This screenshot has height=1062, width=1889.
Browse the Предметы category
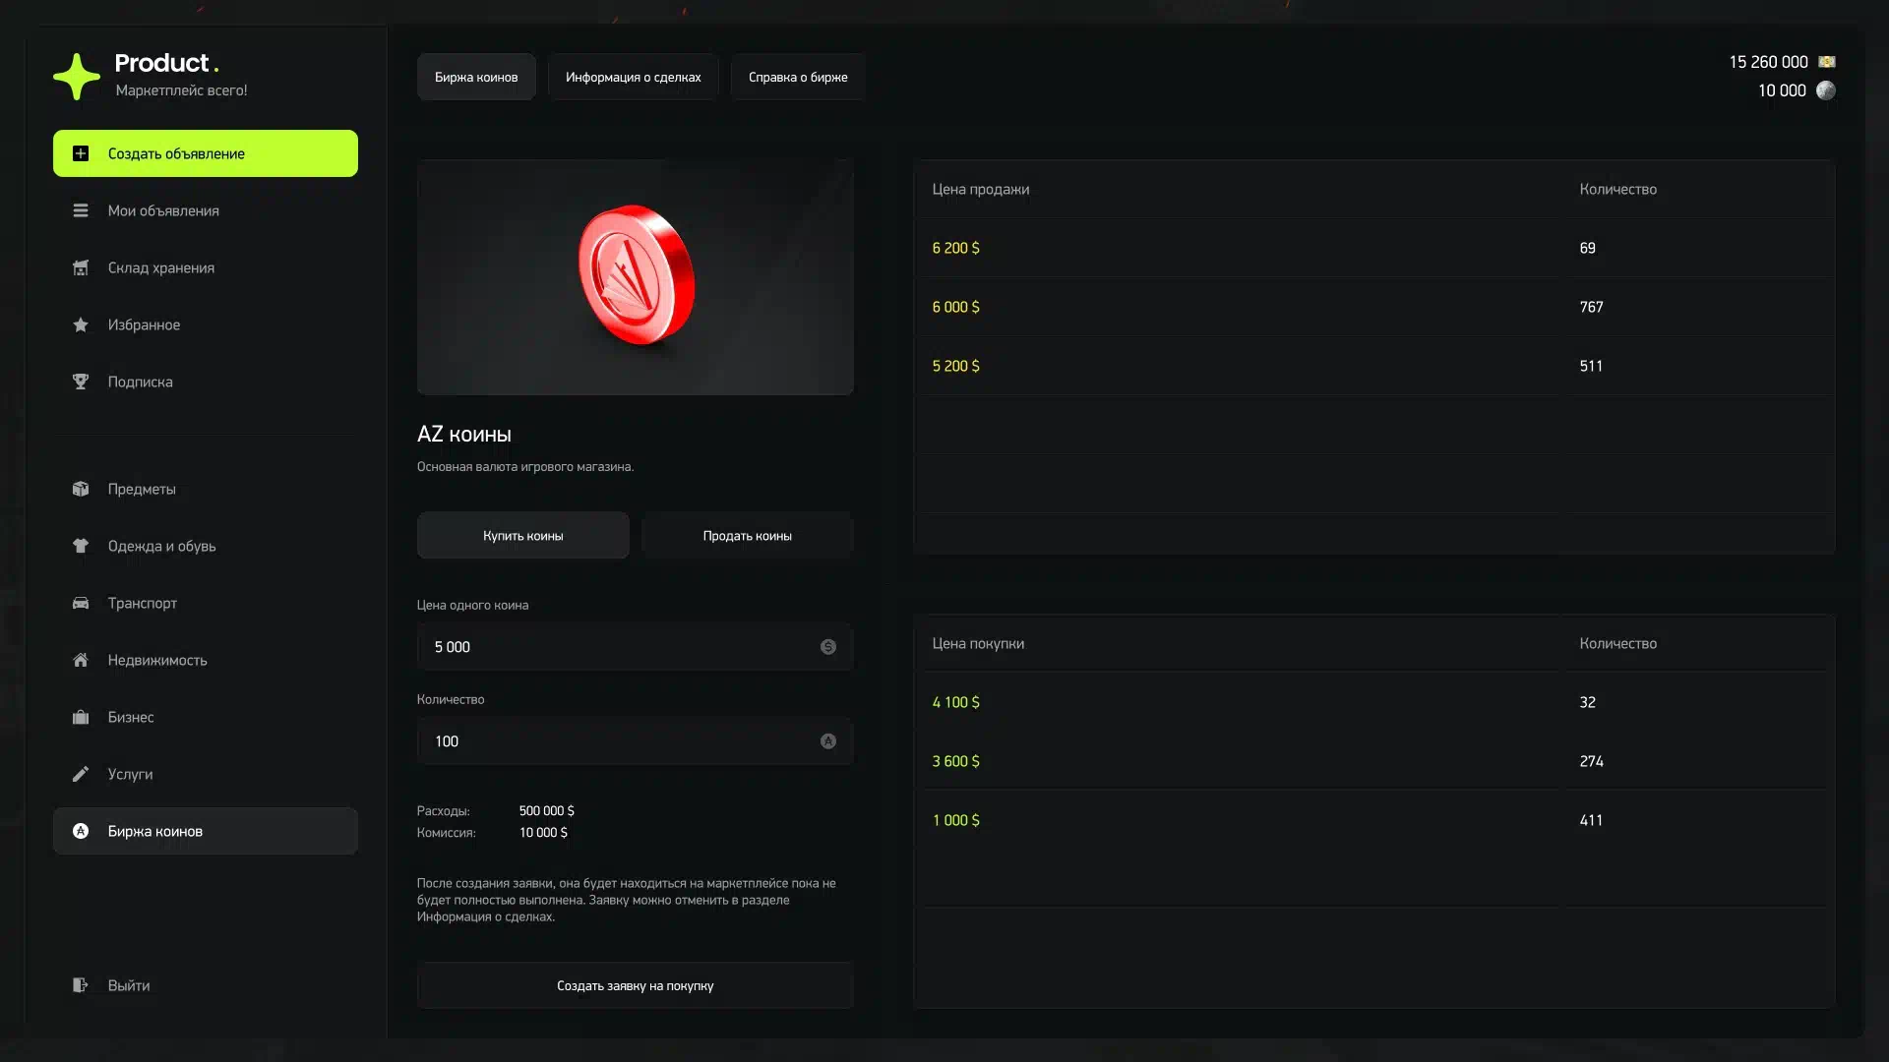coord(206,489)
